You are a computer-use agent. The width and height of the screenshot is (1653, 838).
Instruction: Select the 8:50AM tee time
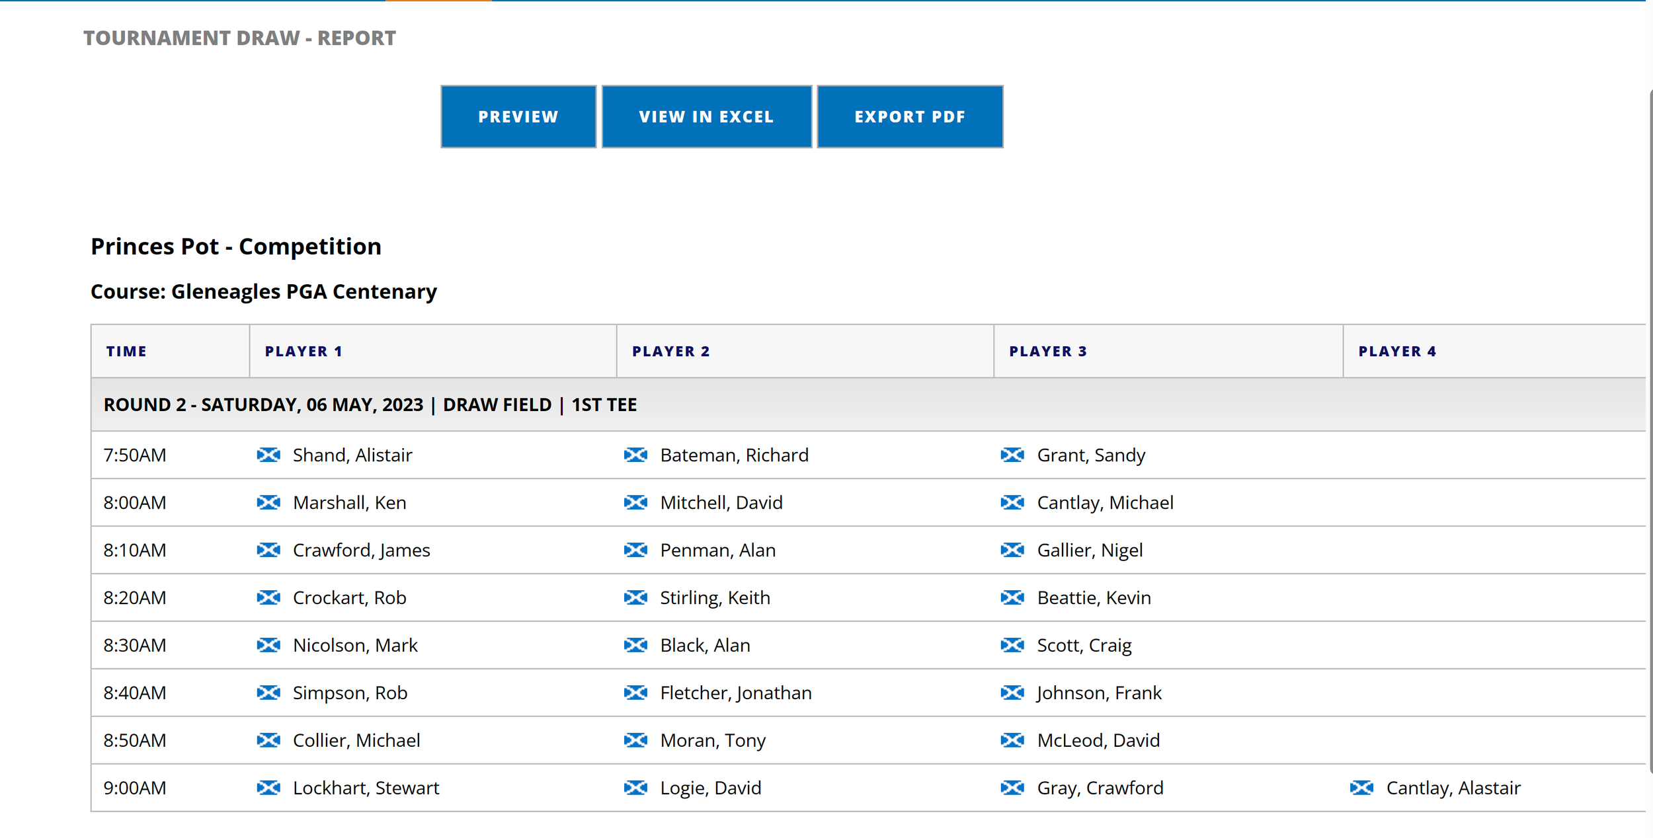135,740
